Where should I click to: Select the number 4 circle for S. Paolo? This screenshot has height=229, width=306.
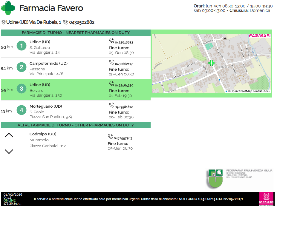[x=22, y=110]
